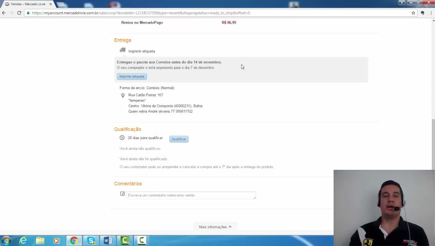Click the R$ 86,99 amount
This screenshot has height=246, width=435.
[x=229, y=23]
